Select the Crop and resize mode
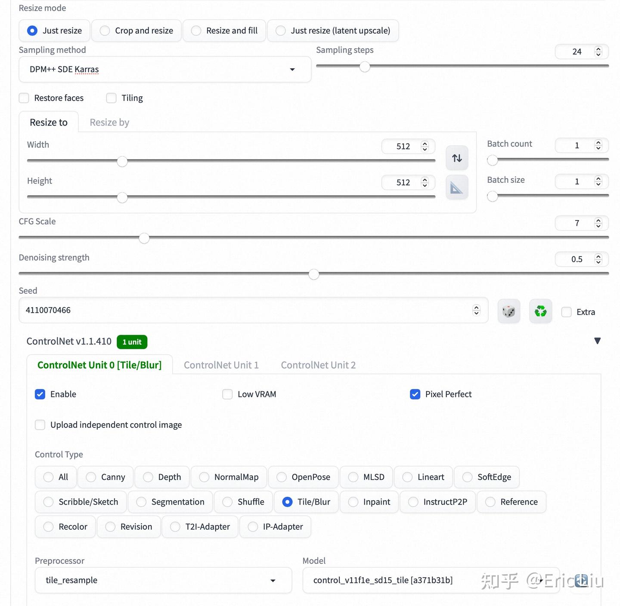This screenshot has width=620, height=606. click(x=136, y=31)
